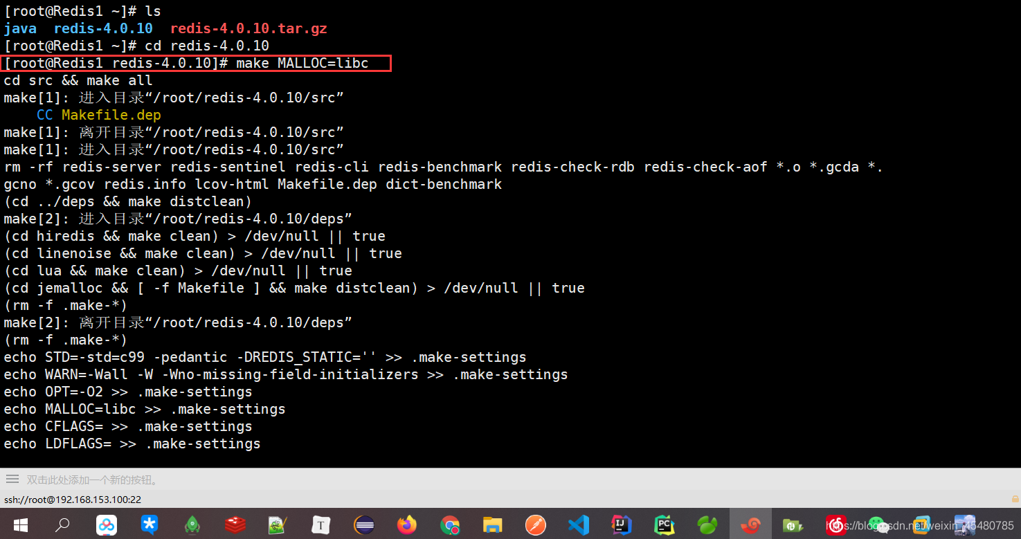Click the 'cd hiredis && make clean' line
Screen dimensions: 1021x539
195,237
